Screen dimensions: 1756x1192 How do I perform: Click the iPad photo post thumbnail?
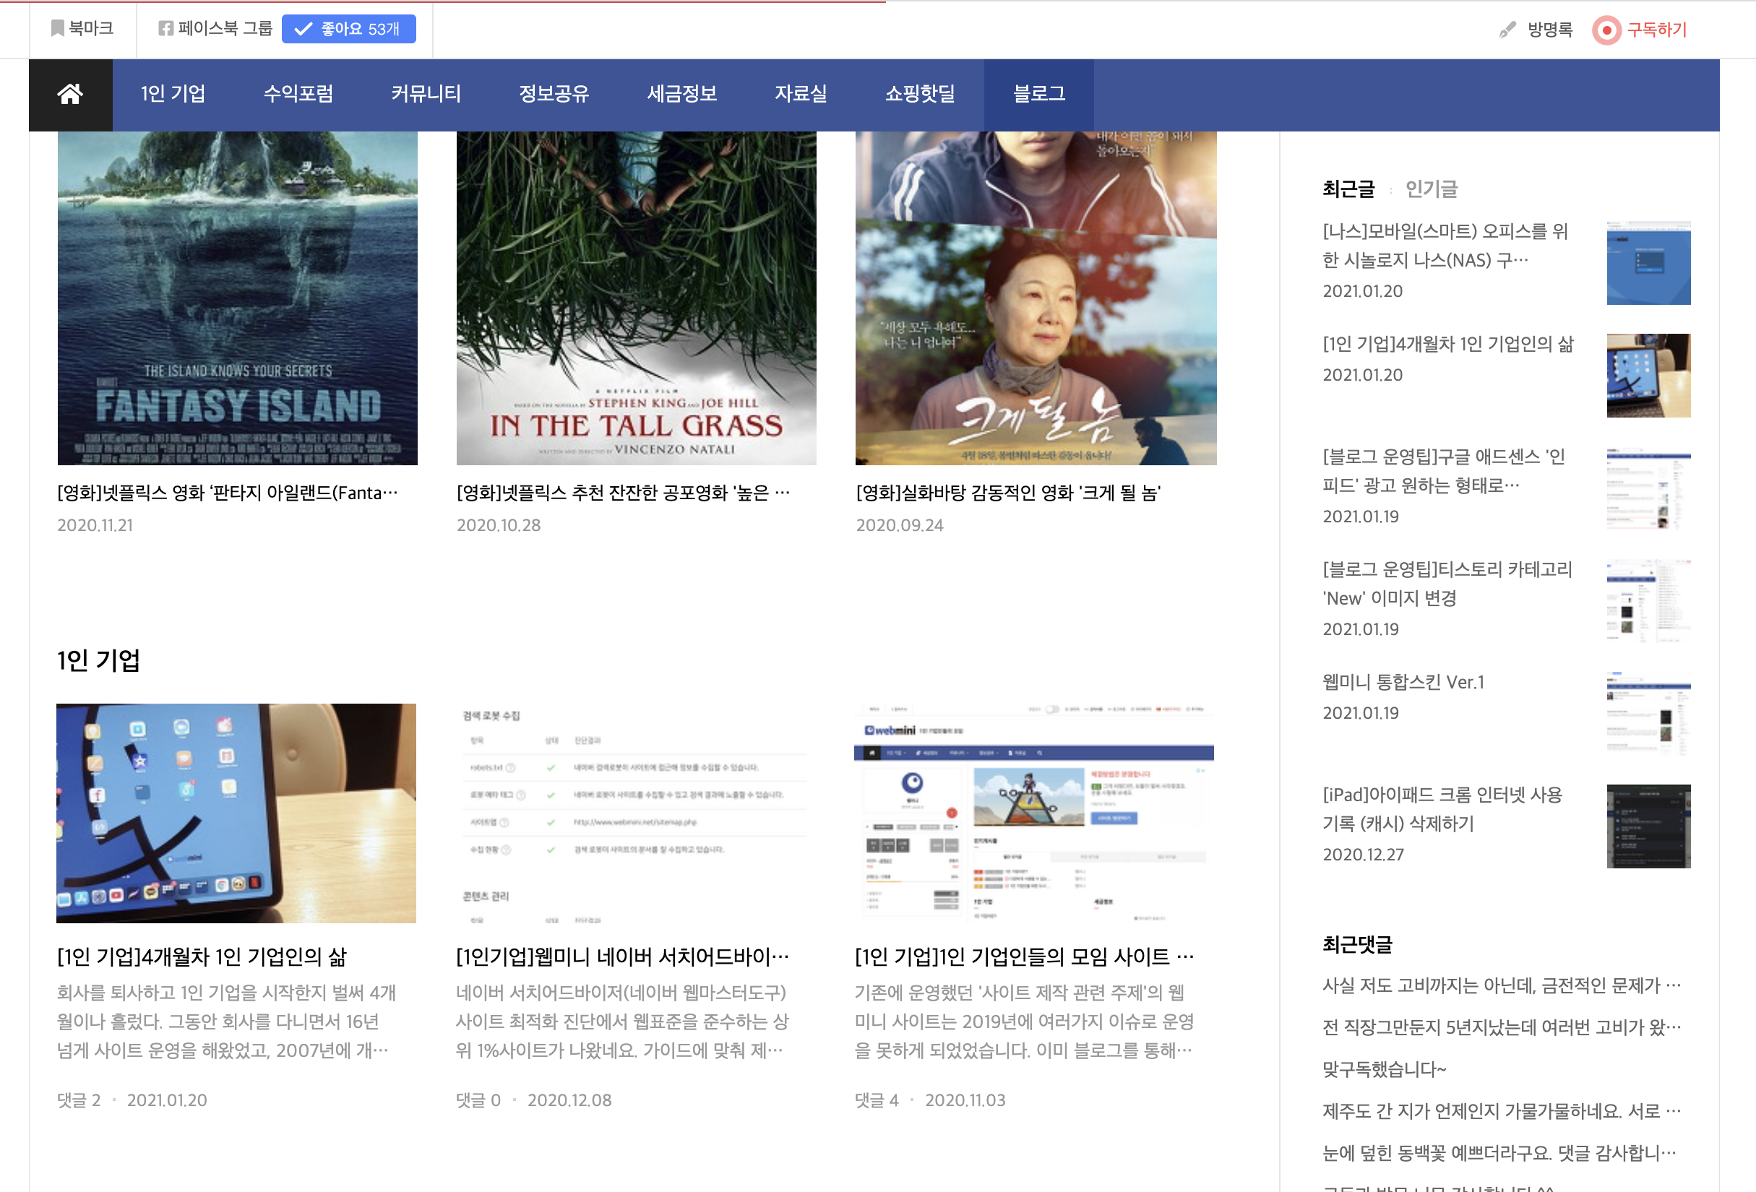236,813
